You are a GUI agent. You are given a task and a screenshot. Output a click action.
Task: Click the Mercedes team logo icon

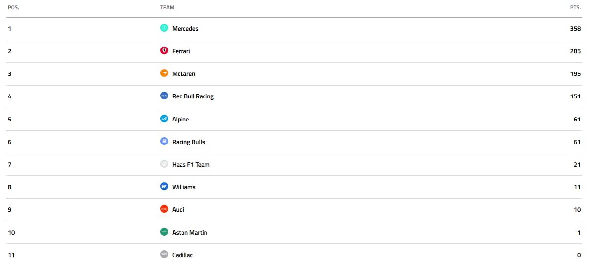point(164,28)
